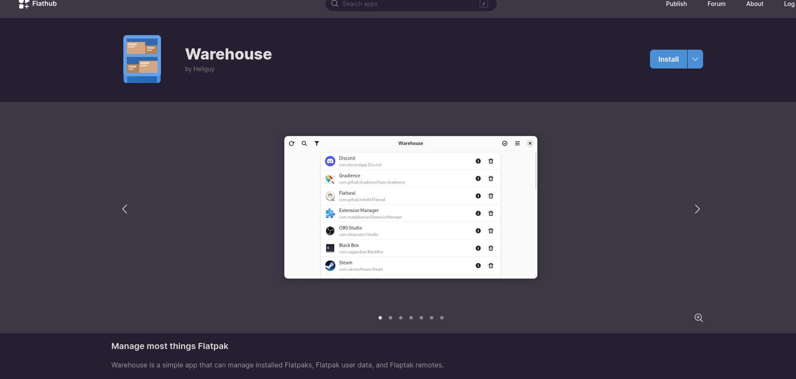Click the info icon for Gradience
The image size is (796, 379).
point(478,179)
